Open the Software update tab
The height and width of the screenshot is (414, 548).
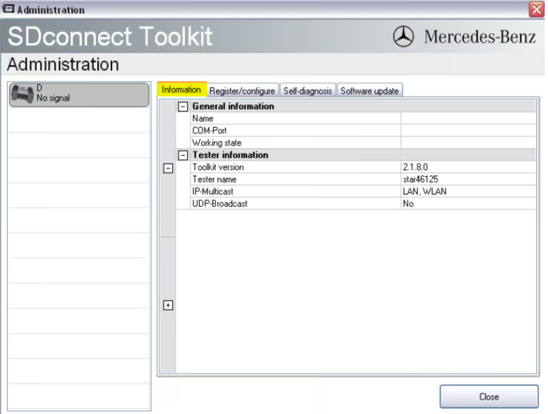(x=369, y=91)
